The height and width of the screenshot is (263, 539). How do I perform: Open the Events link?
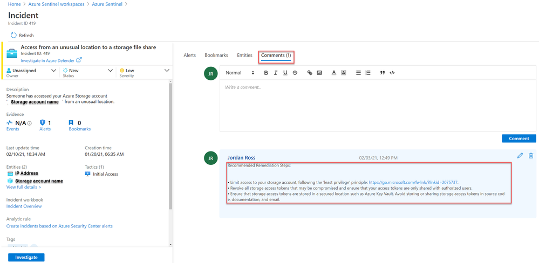click(13, 129)
